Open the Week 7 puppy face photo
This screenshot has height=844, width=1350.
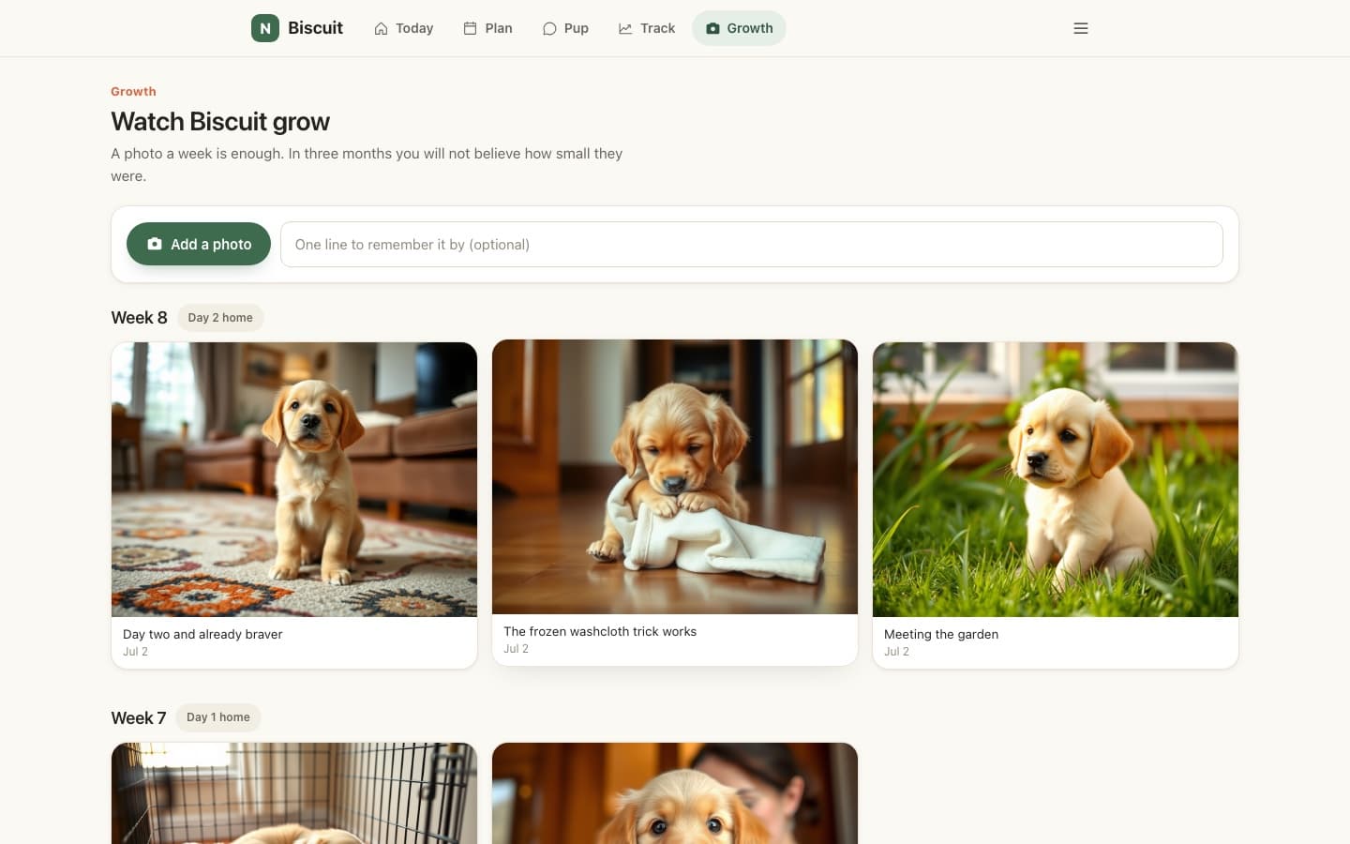click(x=675, y=793)
